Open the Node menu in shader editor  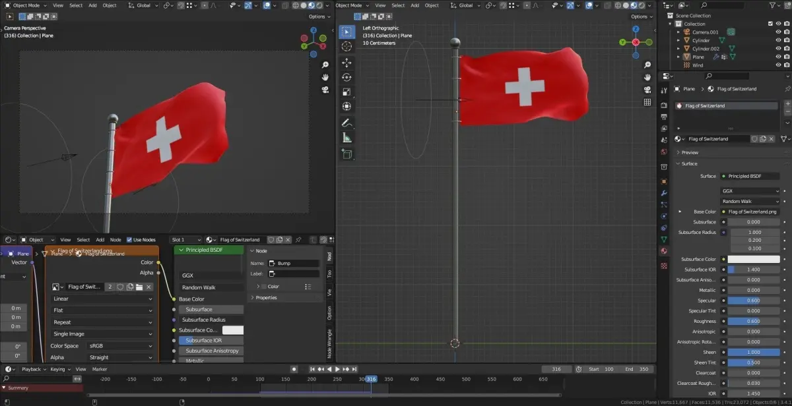(115, 240)
